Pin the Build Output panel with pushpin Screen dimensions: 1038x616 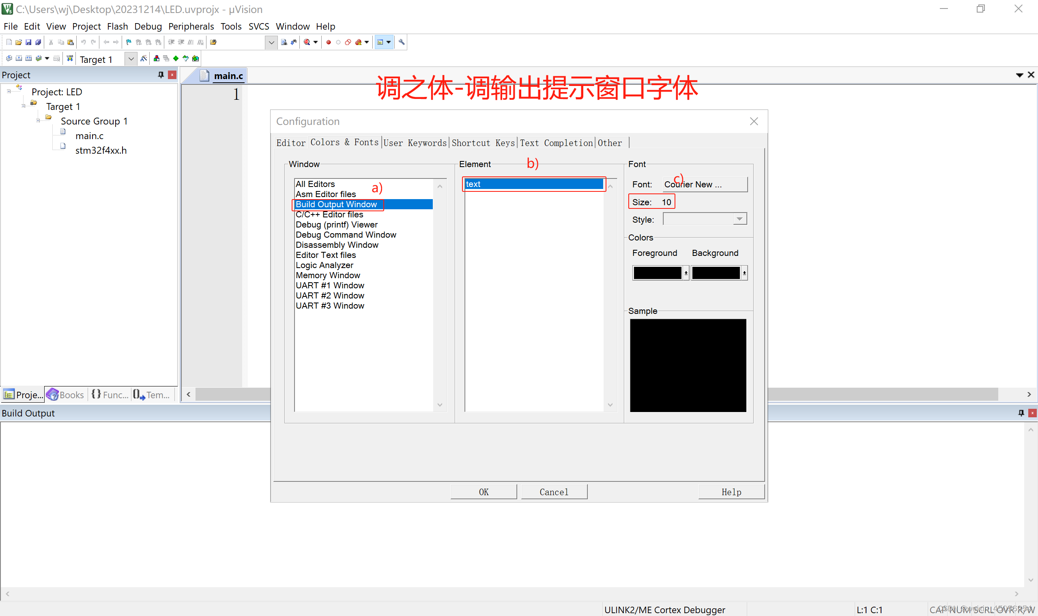(x=1021, y=413)
